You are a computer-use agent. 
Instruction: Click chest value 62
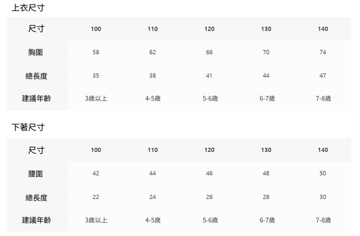tap(152, 52)
